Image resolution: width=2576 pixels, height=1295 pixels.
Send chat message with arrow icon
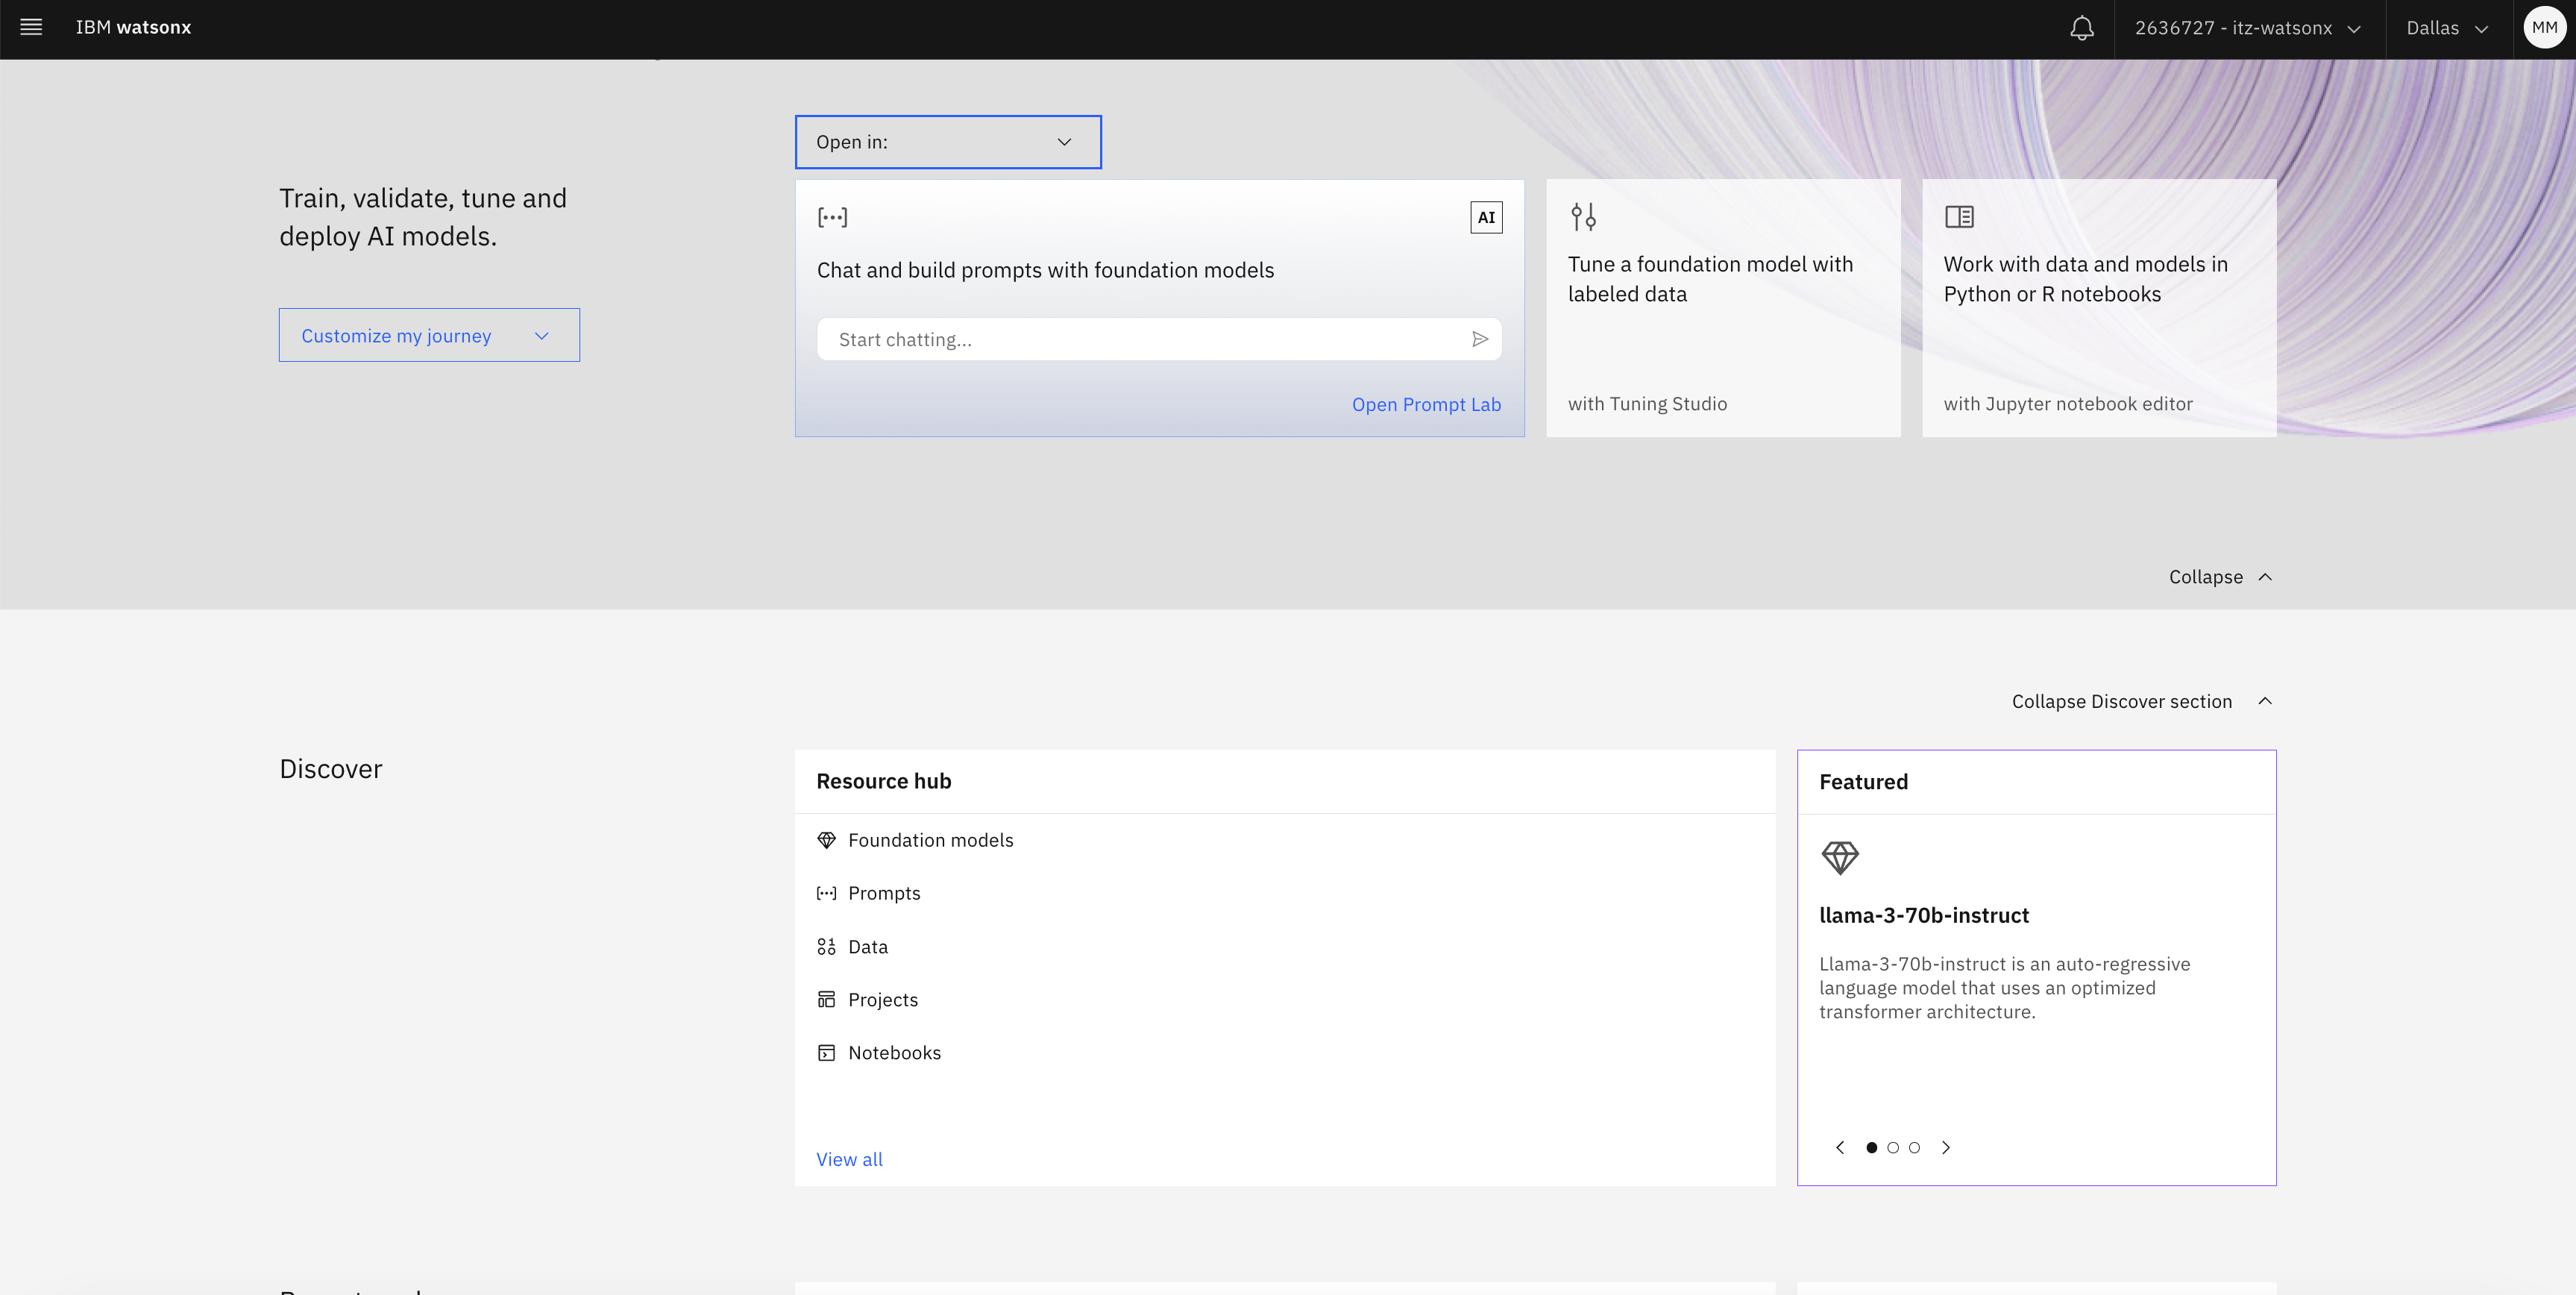(x=1480, y=340)
